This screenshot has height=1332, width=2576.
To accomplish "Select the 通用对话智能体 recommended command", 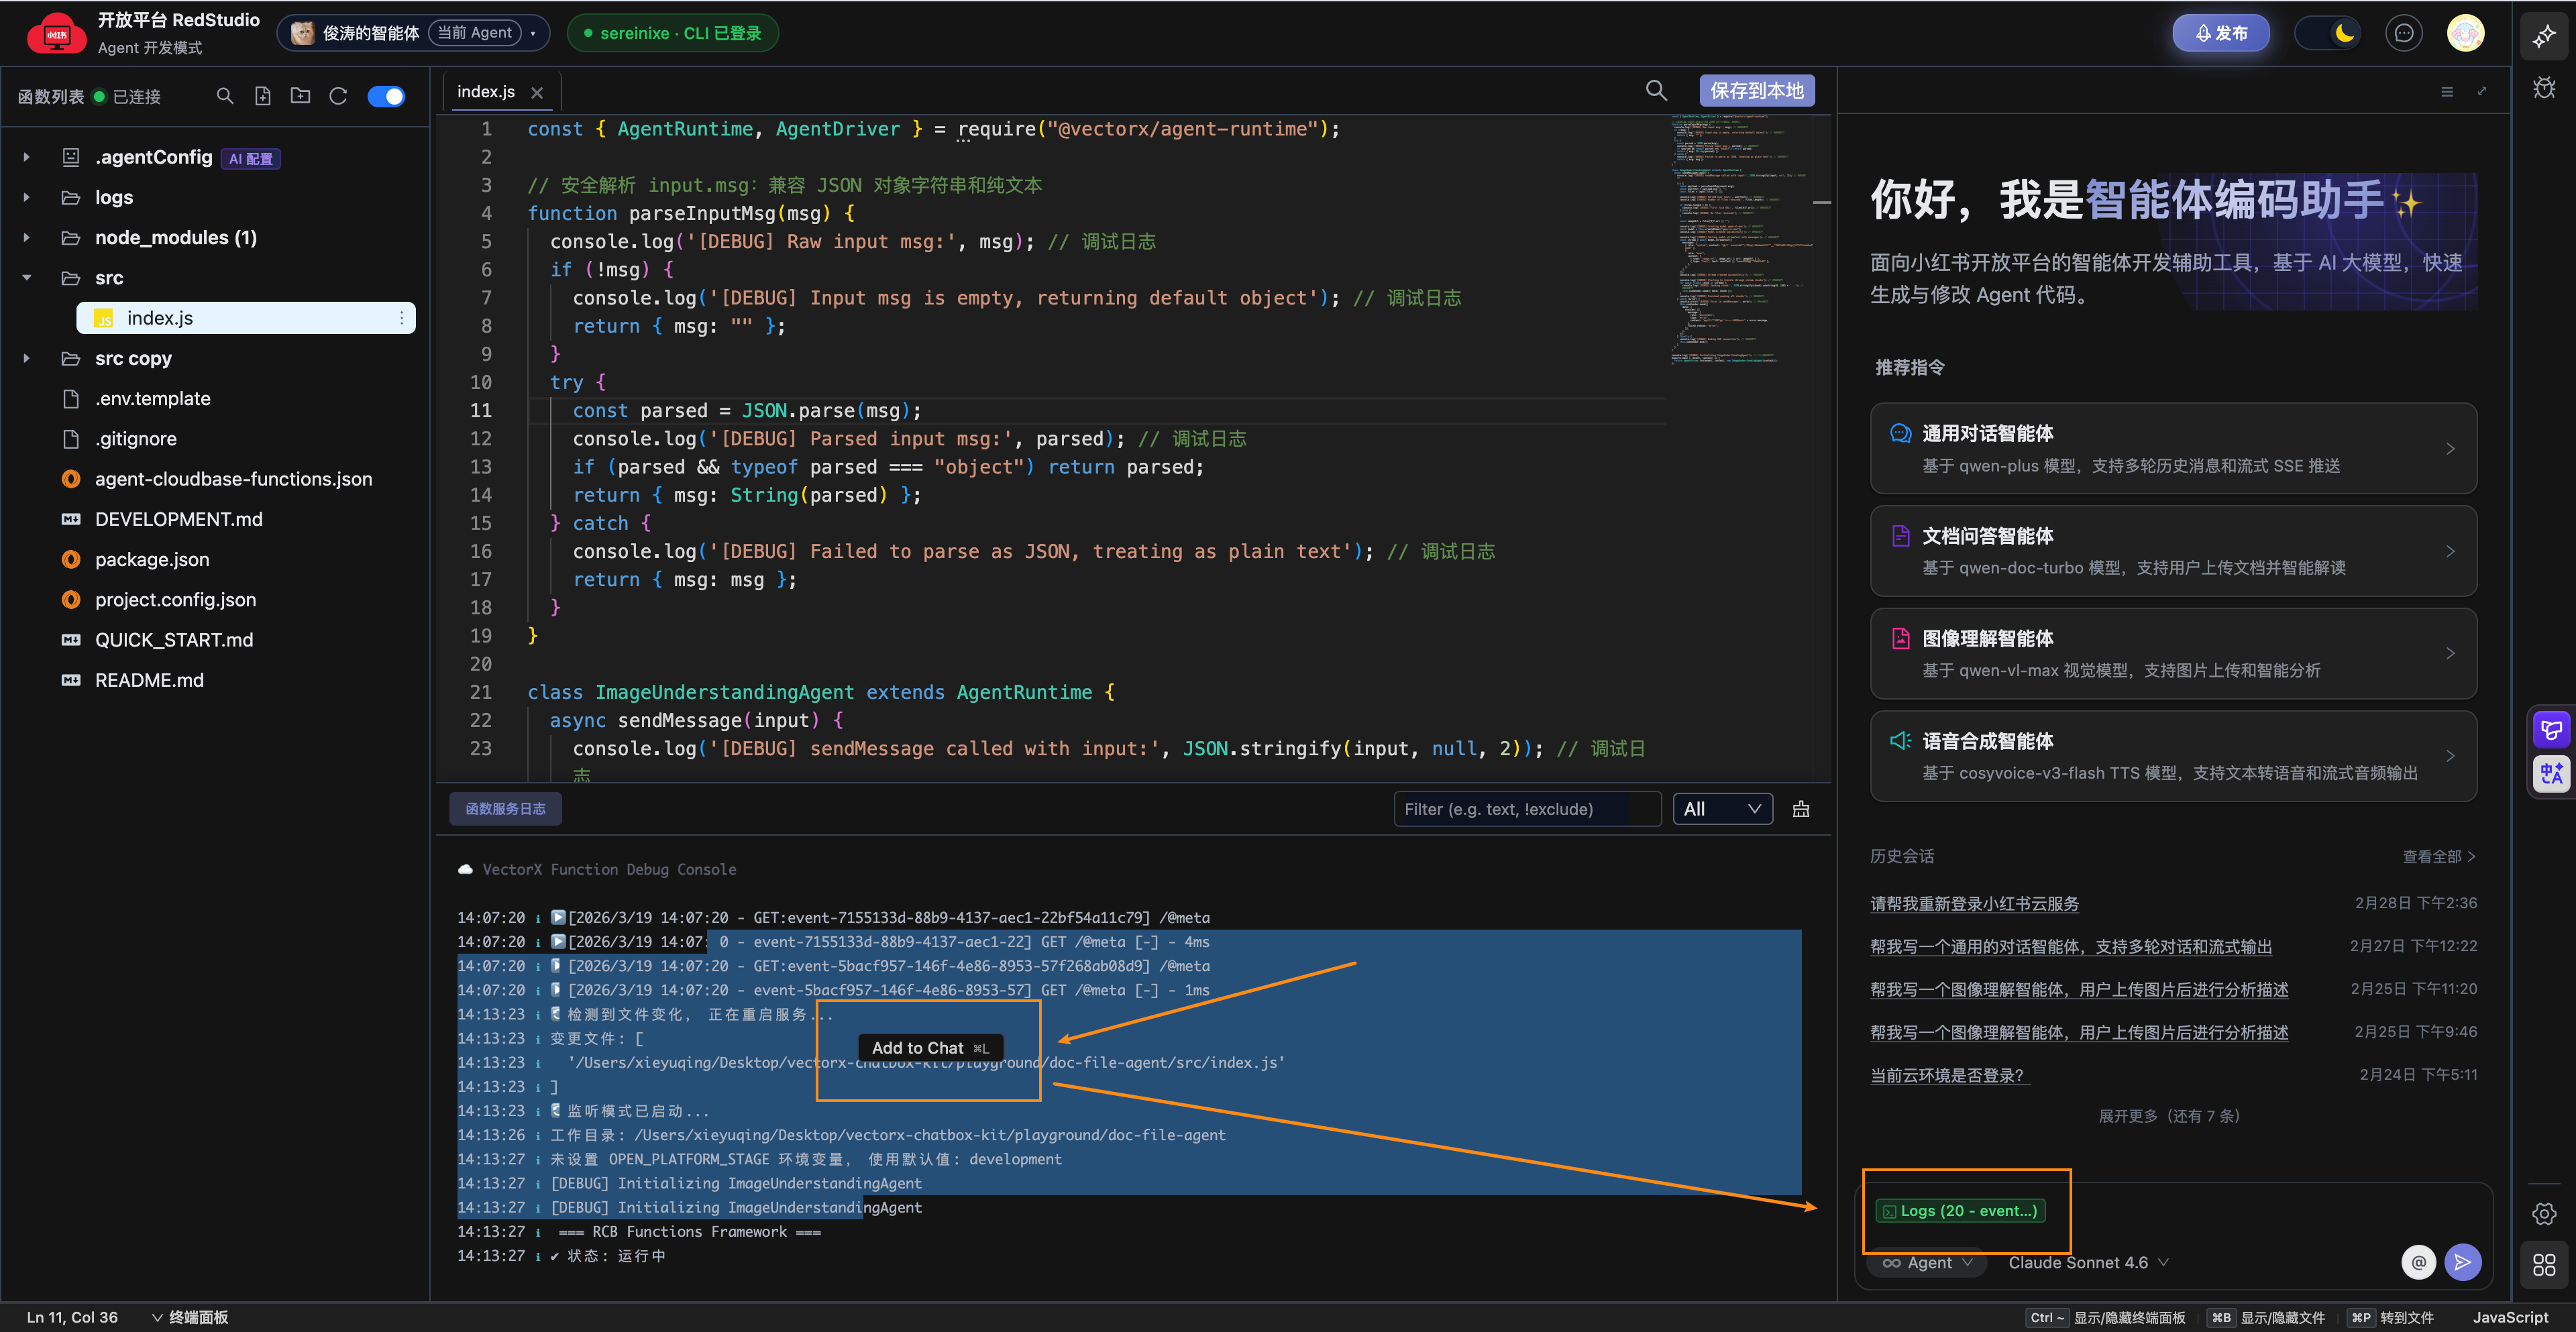I will [2173, 448].
